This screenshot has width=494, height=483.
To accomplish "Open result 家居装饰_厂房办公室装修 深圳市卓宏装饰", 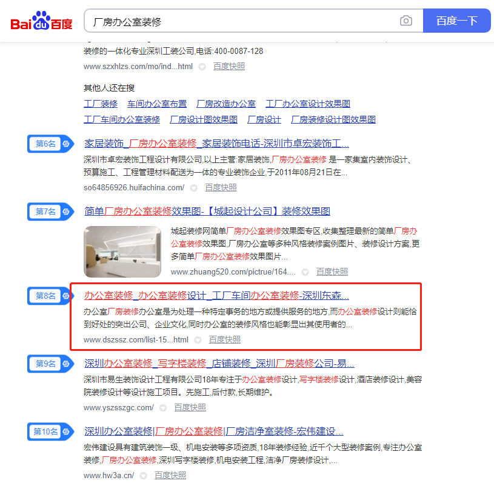I will [216, 144].
